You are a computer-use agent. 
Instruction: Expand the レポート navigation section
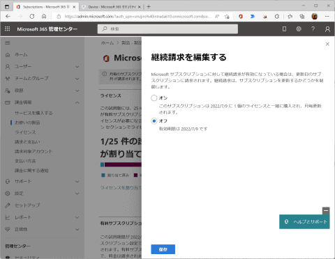tap(77, 218)
